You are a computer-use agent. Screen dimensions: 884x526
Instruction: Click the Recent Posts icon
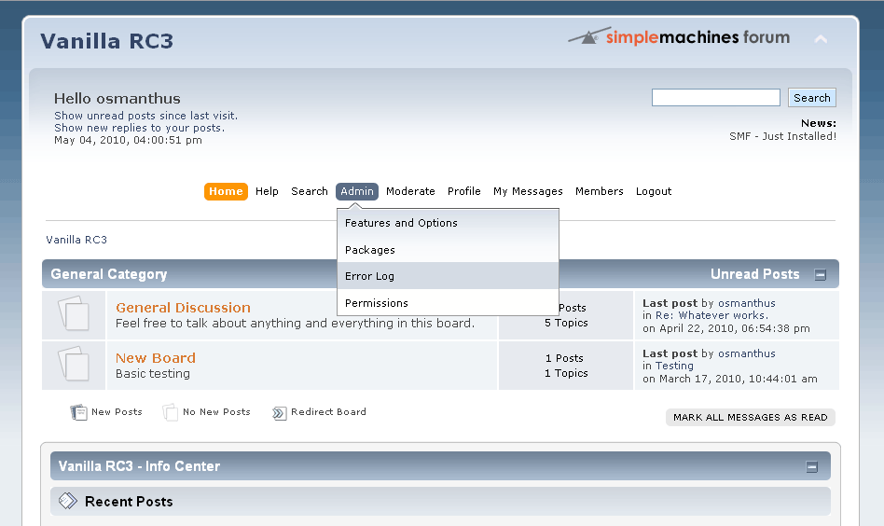[68, 501]
